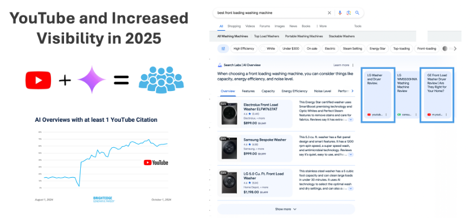The image size is (470, 221).
Task: Click the magnifying glass search icon
Action: tap(358, 12)
